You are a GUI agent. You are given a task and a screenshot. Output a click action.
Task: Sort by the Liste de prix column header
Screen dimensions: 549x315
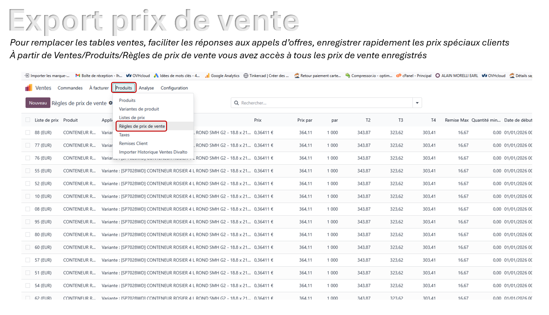pyautogui.click(x=46, y=120)
